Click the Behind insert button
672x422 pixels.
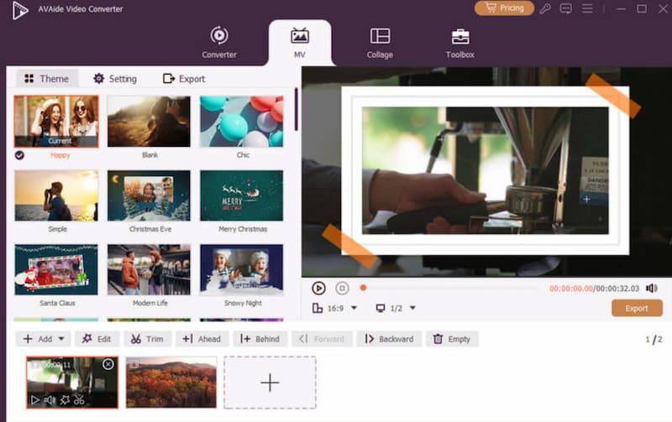tap(260, 339)
